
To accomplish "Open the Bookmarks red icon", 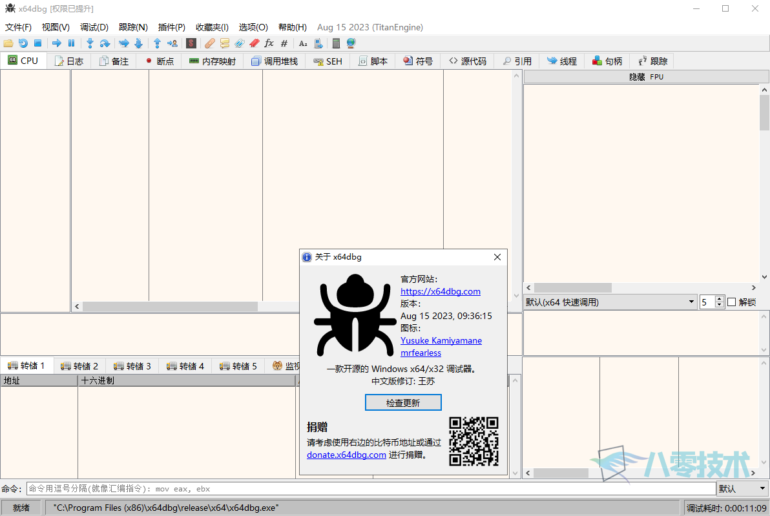I will pos(255,43).
